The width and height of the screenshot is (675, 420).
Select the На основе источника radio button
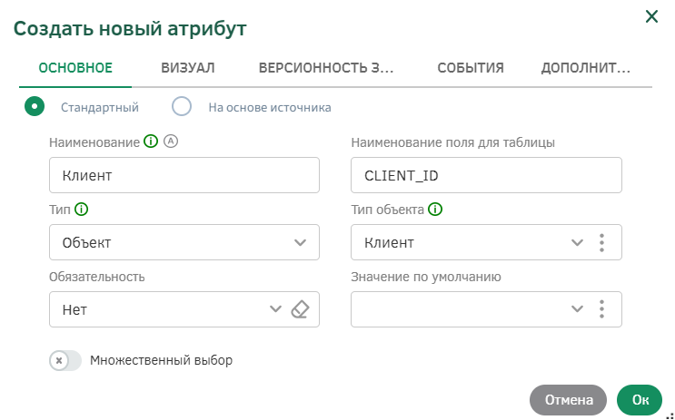coord(182,106)
